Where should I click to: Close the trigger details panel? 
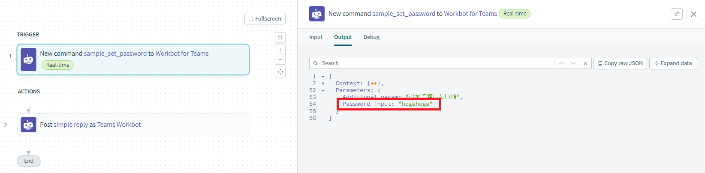click(x=693, y=14)
